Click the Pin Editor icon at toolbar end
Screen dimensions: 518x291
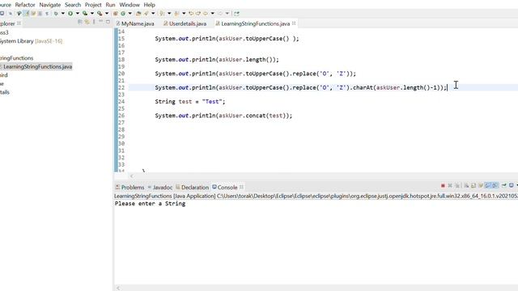pyautogui.click(x=236, y=14)
